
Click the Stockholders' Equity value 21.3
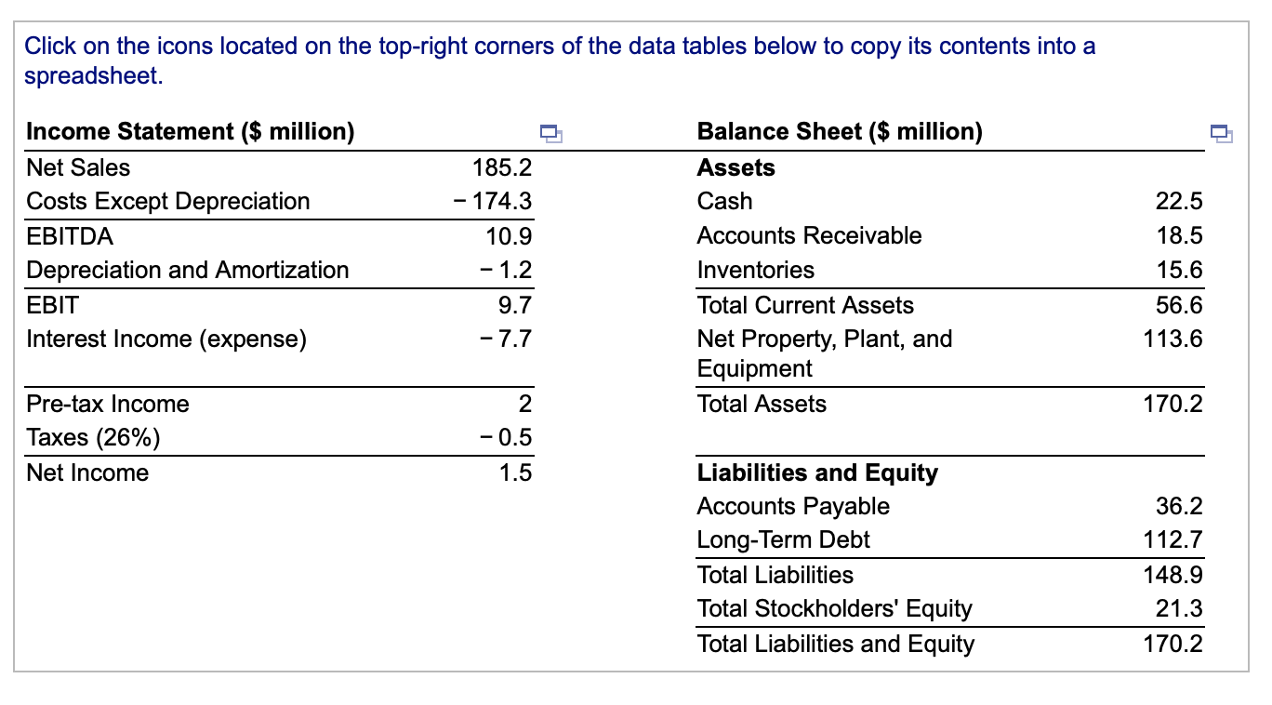coord(1179,608)
